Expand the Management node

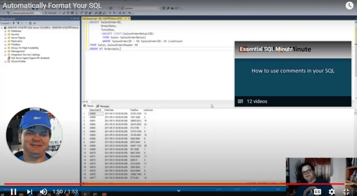pos(5,51)
